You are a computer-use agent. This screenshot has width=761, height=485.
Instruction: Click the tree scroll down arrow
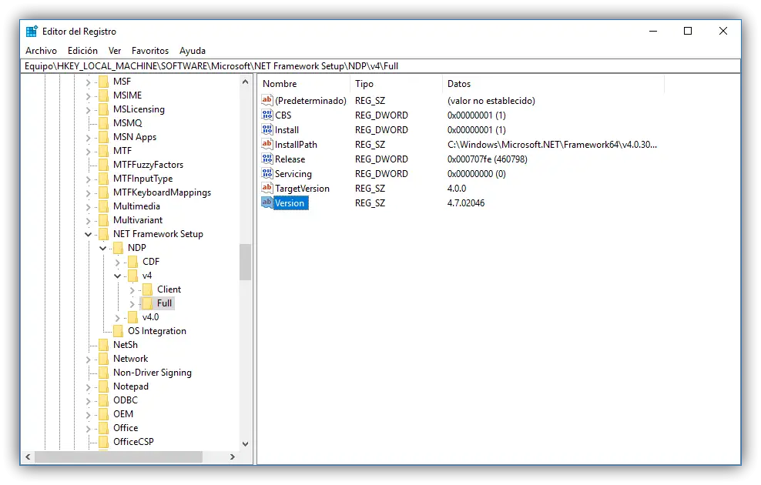(x=245, y=443)
